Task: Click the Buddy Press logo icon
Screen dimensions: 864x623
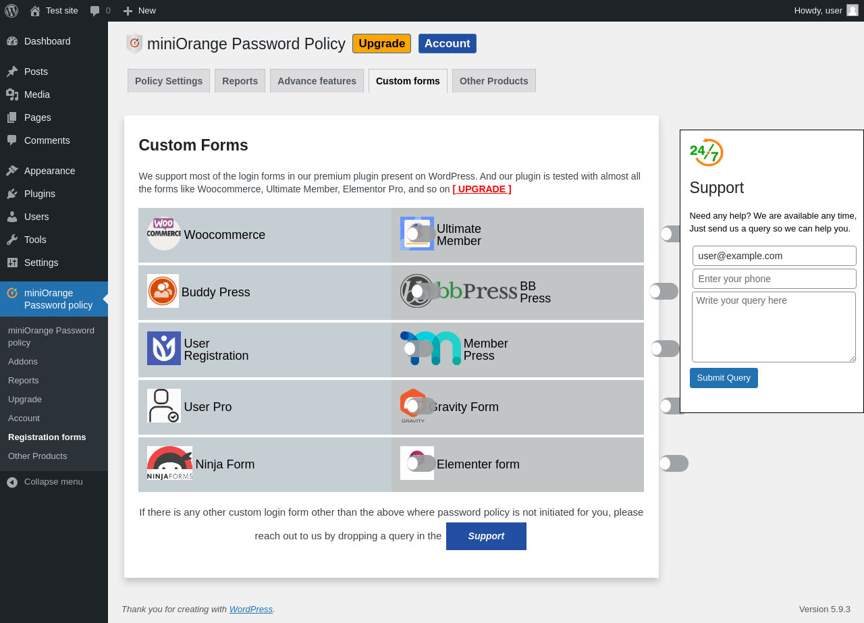Action: (x=163, y=291)
